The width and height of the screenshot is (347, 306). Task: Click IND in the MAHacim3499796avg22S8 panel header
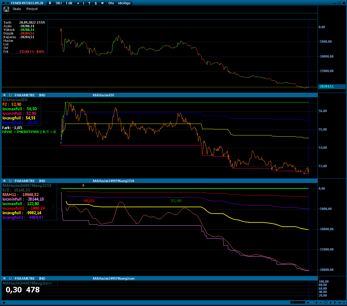(x=42, y=181)
